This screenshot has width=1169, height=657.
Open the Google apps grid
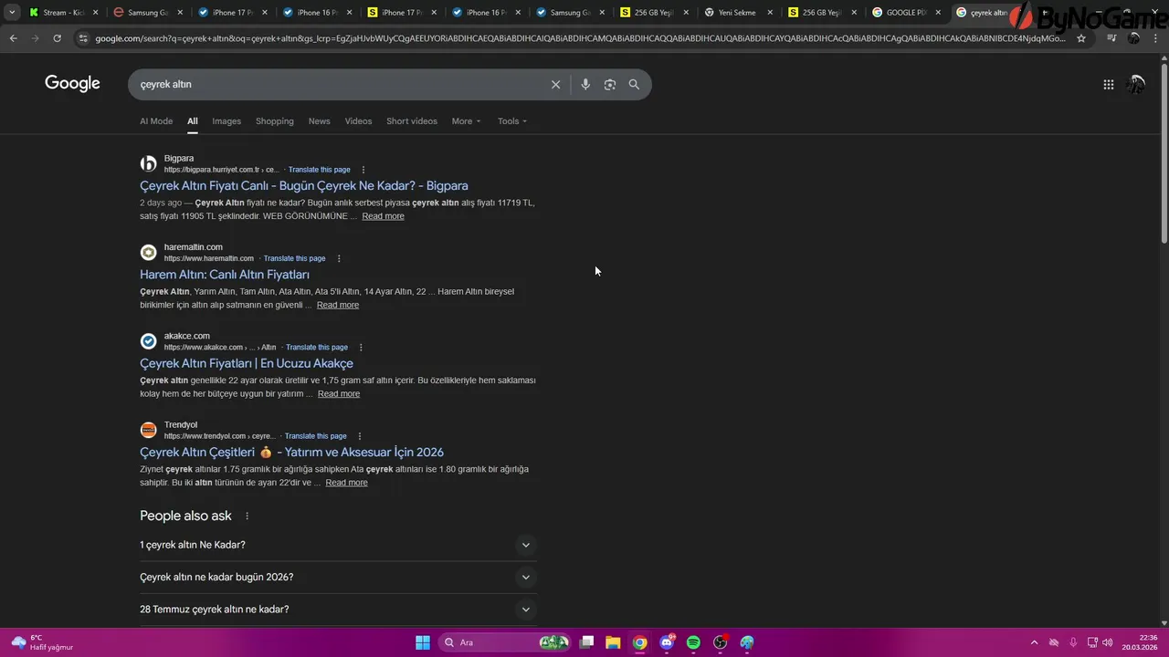[1108, 84]
